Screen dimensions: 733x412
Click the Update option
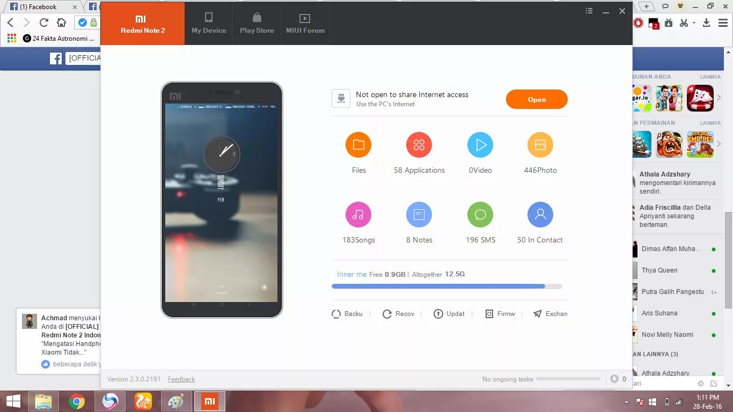coord(449,314)
